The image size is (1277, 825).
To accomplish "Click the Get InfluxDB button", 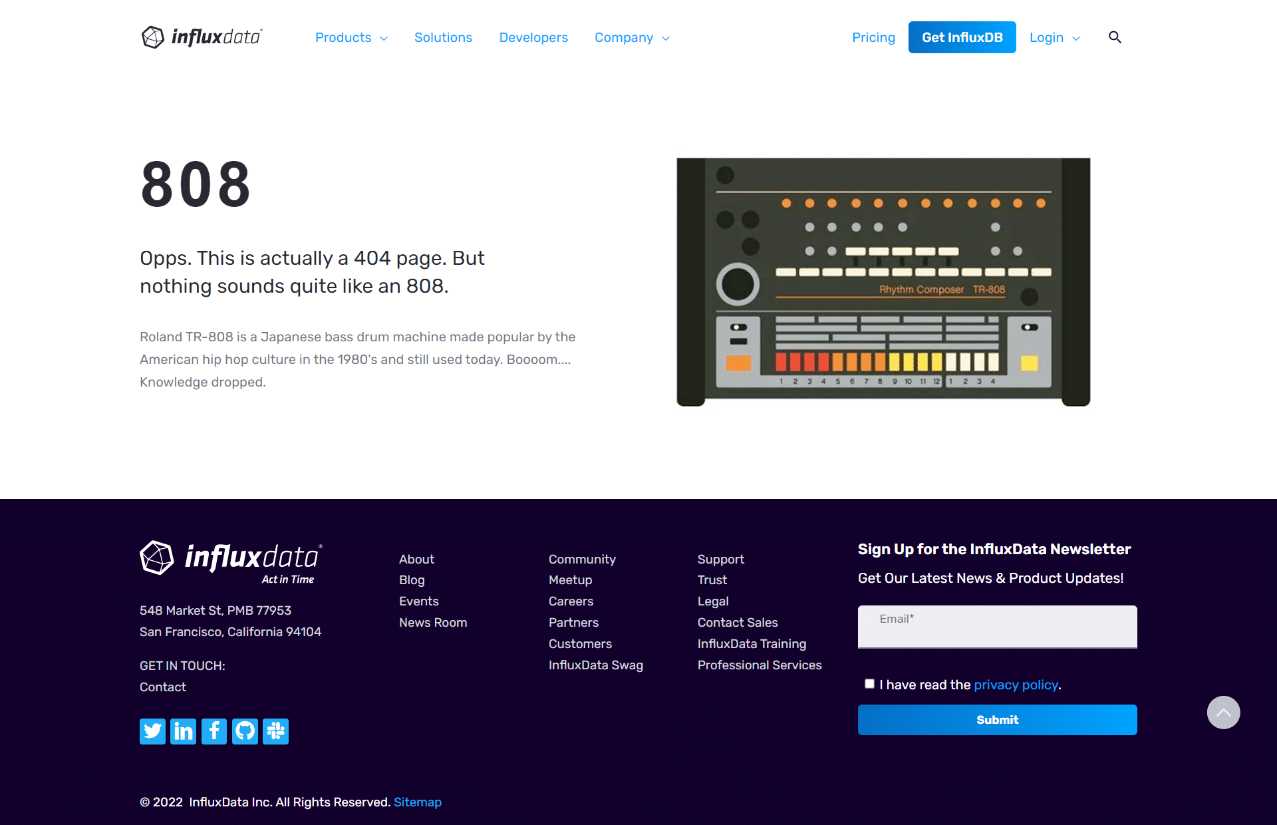I will point(962,37).
